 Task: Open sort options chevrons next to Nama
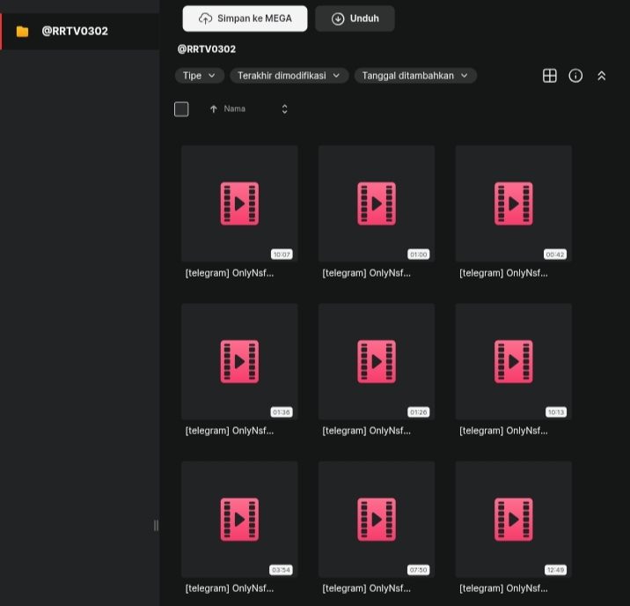[x=284, y=109]
